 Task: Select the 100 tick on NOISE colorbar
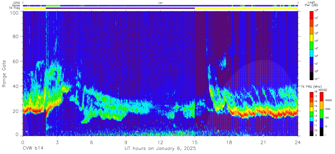pos(327,118)
